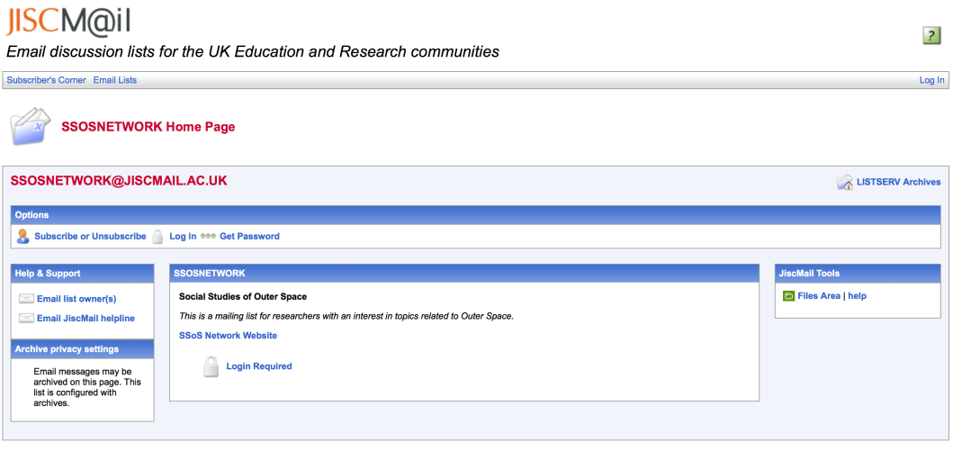Image resolution: width=953 pixels, height=451 pixels.
Task: Click the Get Password link
Action: 249,237
